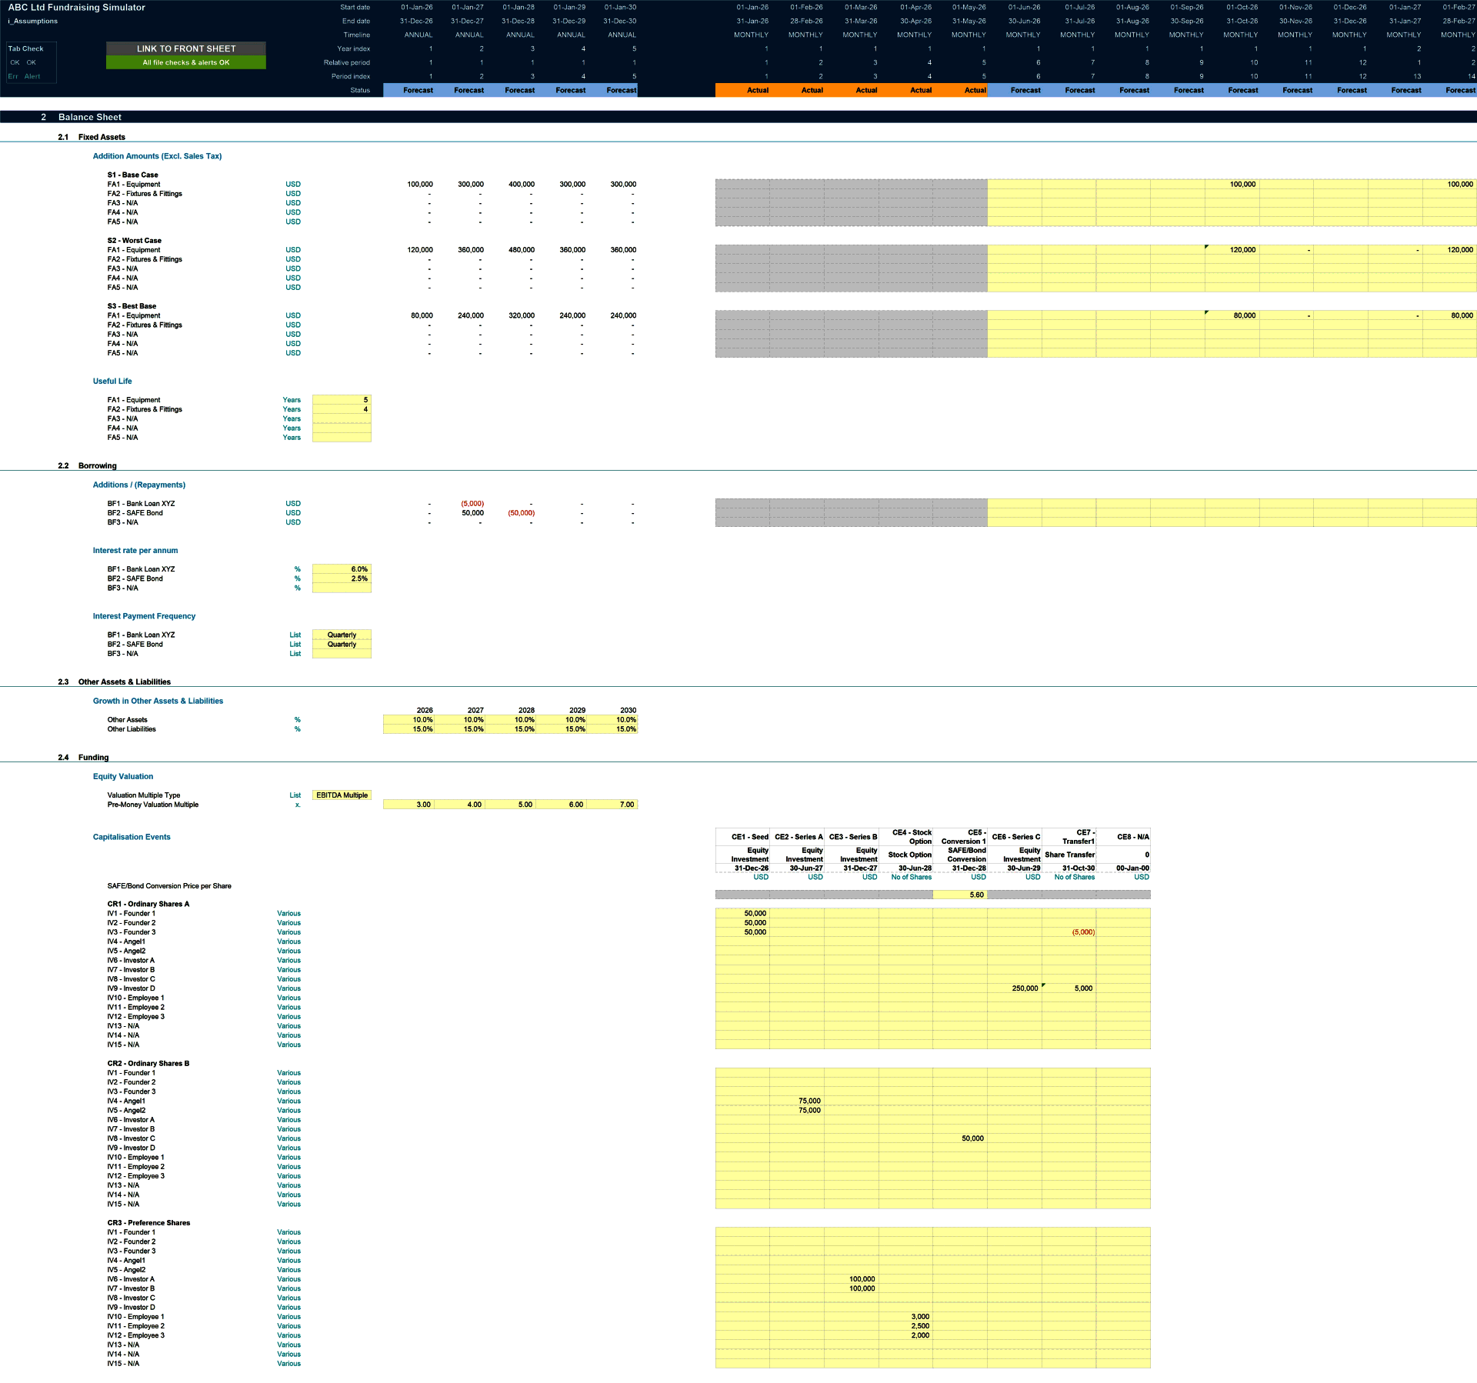The height and width of the screenshot is (1383, 1477).
Task: Select BF1 - Bank Loan XYZ interest rate 6.0%
Action: point(342,569)
